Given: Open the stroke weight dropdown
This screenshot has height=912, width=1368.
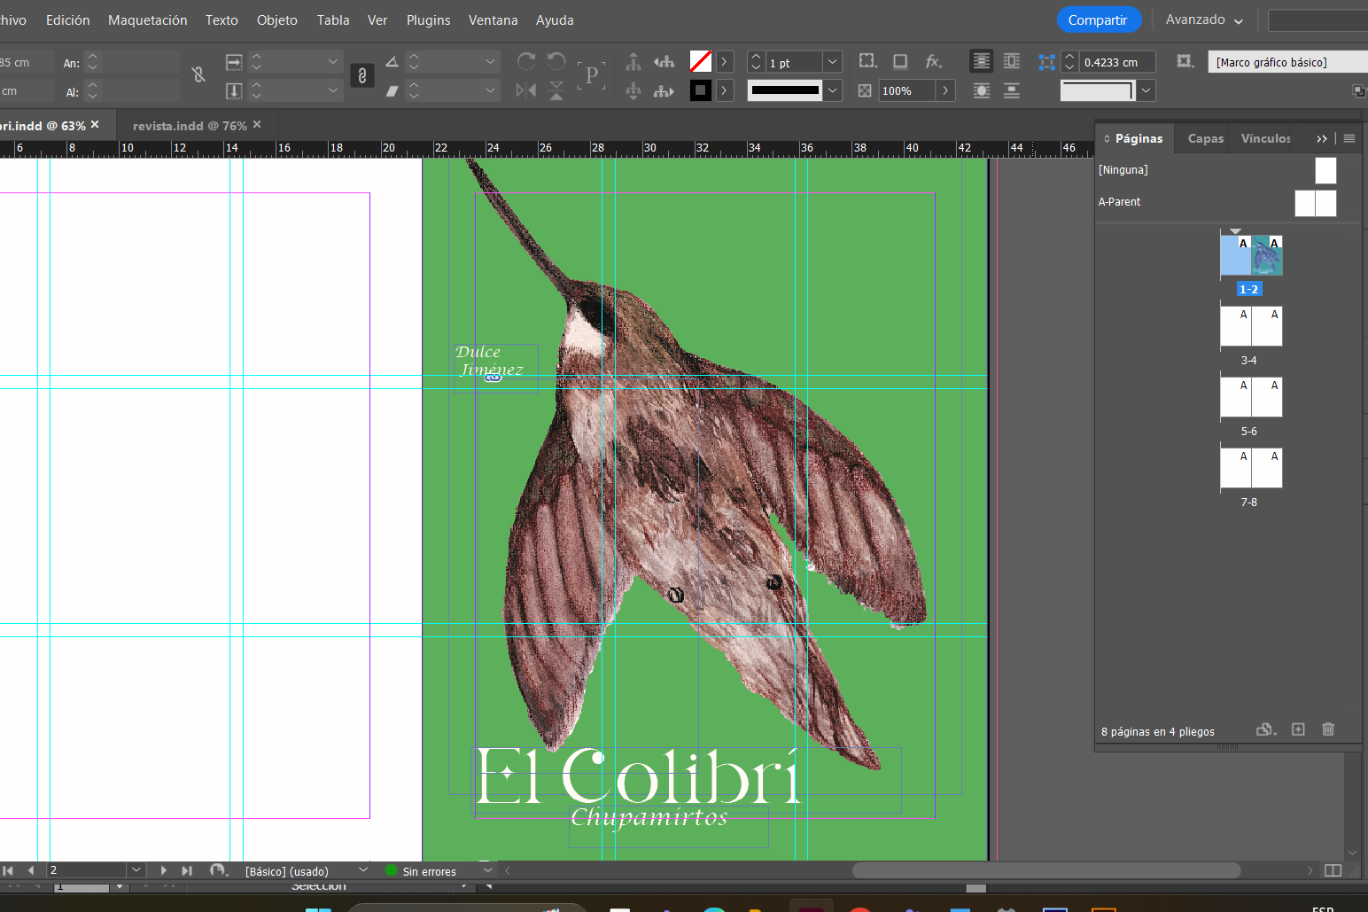Looking at the screenshot, I should click(832, 62).
